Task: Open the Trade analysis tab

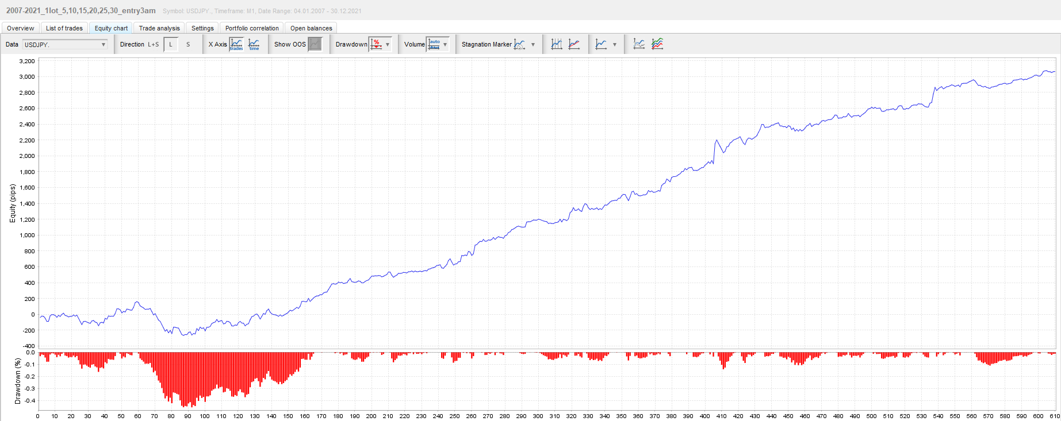Action: coord(159,28)
